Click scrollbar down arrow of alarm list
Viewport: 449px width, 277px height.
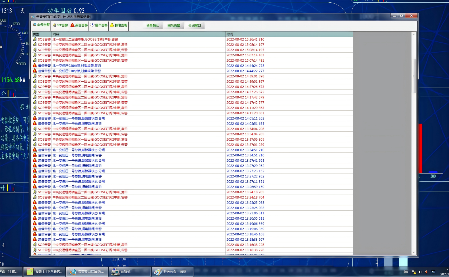click(x=414, y=252)
